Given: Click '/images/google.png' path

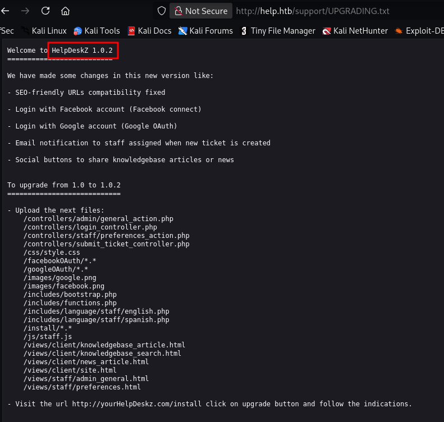Looking at the screenshot, I should [x=59, y=278].
